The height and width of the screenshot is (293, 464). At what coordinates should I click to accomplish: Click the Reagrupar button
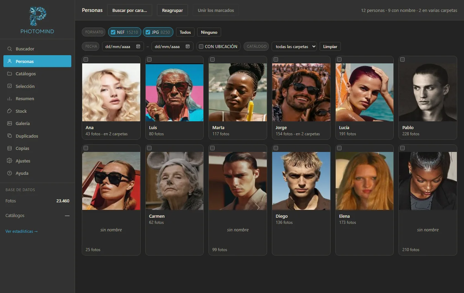[x=172, y=10]
